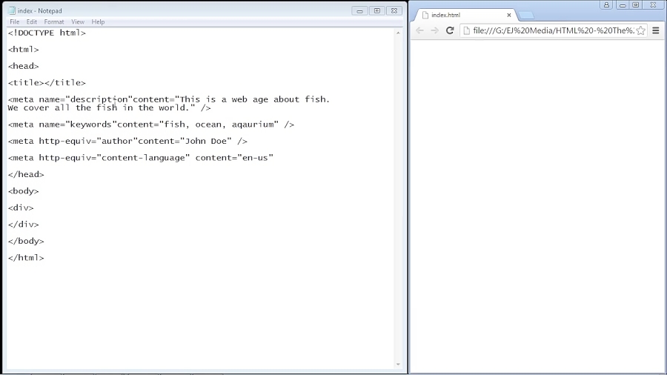Open the Chrome user profile button
667x375 pixels.
point(607,4)
